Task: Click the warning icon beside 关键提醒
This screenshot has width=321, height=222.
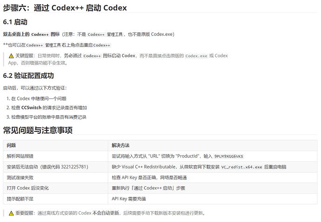Action: 11,56
